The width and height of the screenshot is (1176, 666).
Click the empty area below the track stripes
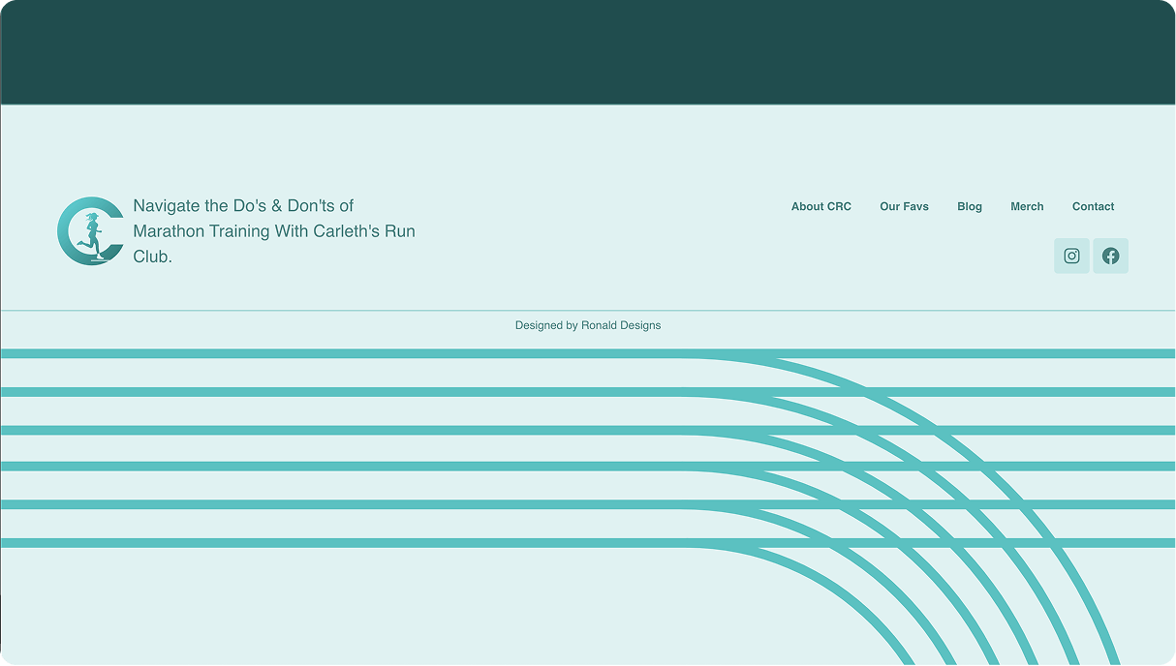click(339, 610)
